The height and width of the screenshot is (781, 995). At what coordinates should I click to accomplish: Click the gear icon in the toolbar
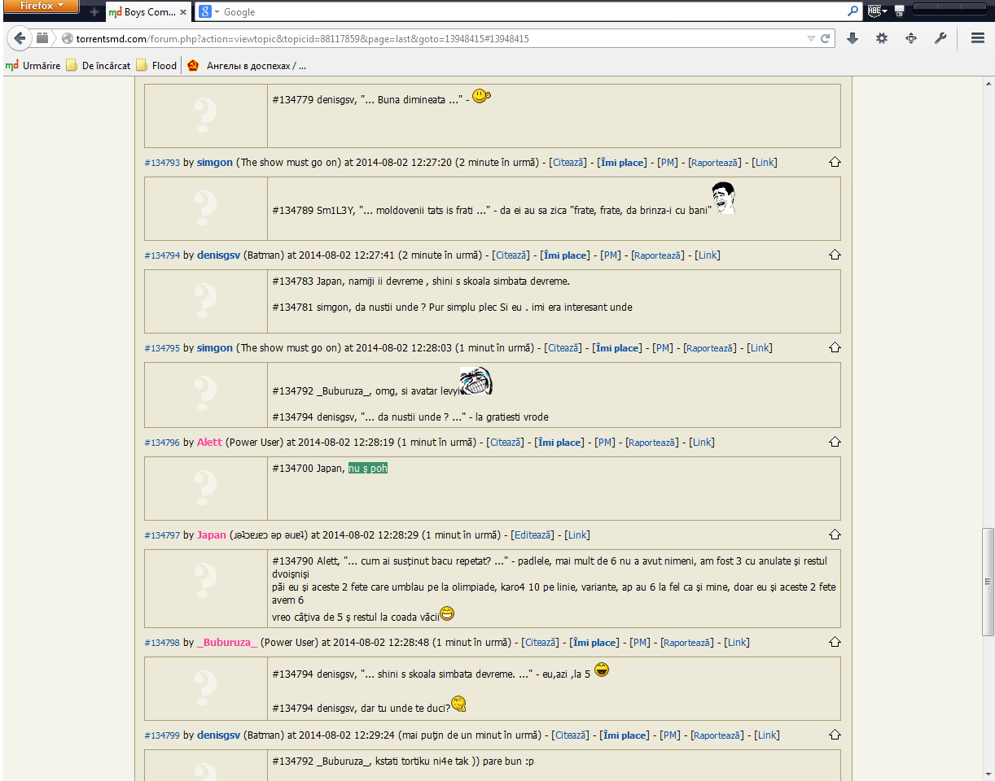[x=882, y=38]
